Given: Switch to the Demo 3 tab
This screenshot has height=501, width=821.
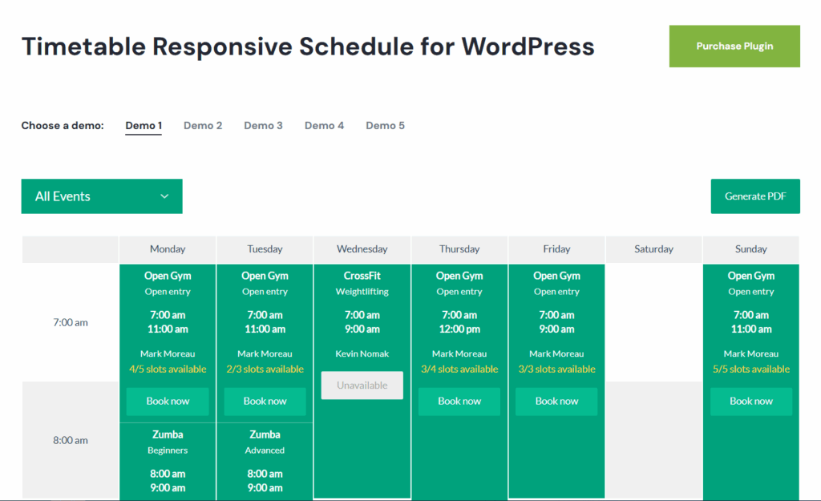Looking at the screenshot, I should click(x=263, y=125).
